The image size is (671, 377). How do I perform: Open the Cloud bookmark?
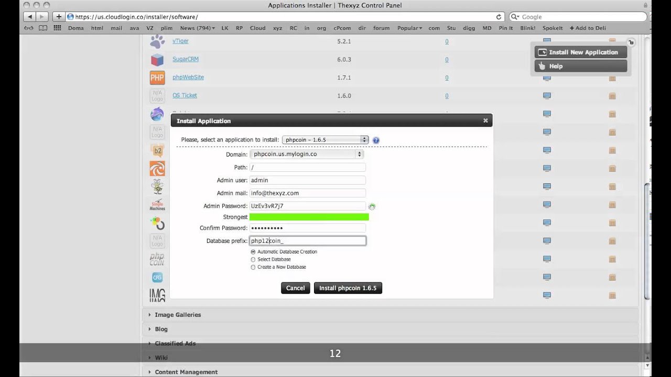coord(257,28)
